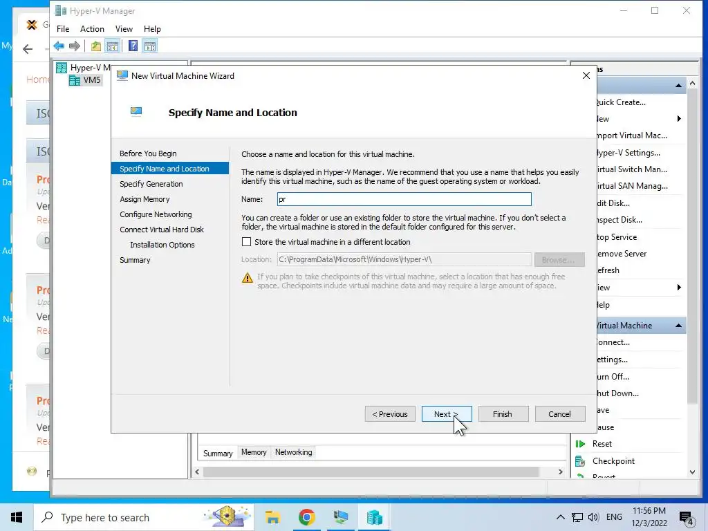Click the Name text field
Viewport: 708px width, 531px height.
click(x=404, y=199)
